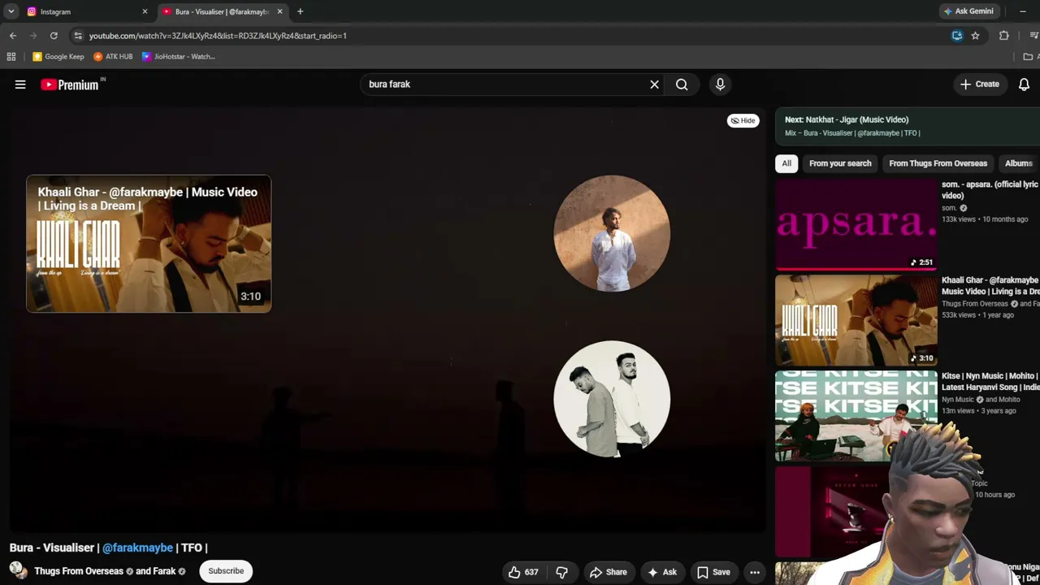This screenshot has height=585, width=1040.
Task: Filter by From Thugs From Overseas chip
Action: 938,163
